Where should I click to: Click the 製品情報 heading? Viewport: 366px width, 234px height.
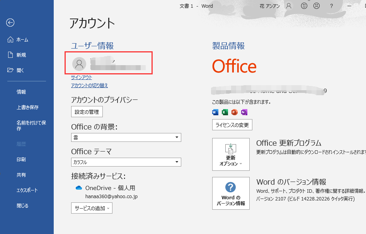click(x=228, y=46)
